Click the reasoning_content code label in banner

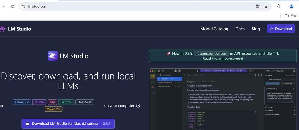[212, 54]
